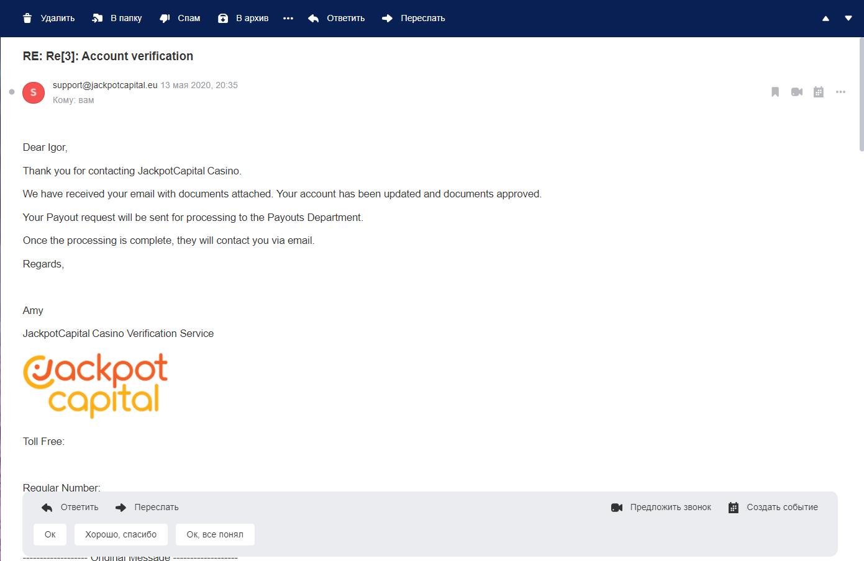Viewport: 864px width, 561px height.
Task: Send quick reply Ок, все понял
Action: click(215, 534)
